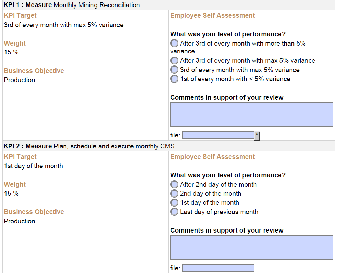Select 'After 3rd with more than 5% variance' option
The image size is (338, 273).
pos(174,43)
